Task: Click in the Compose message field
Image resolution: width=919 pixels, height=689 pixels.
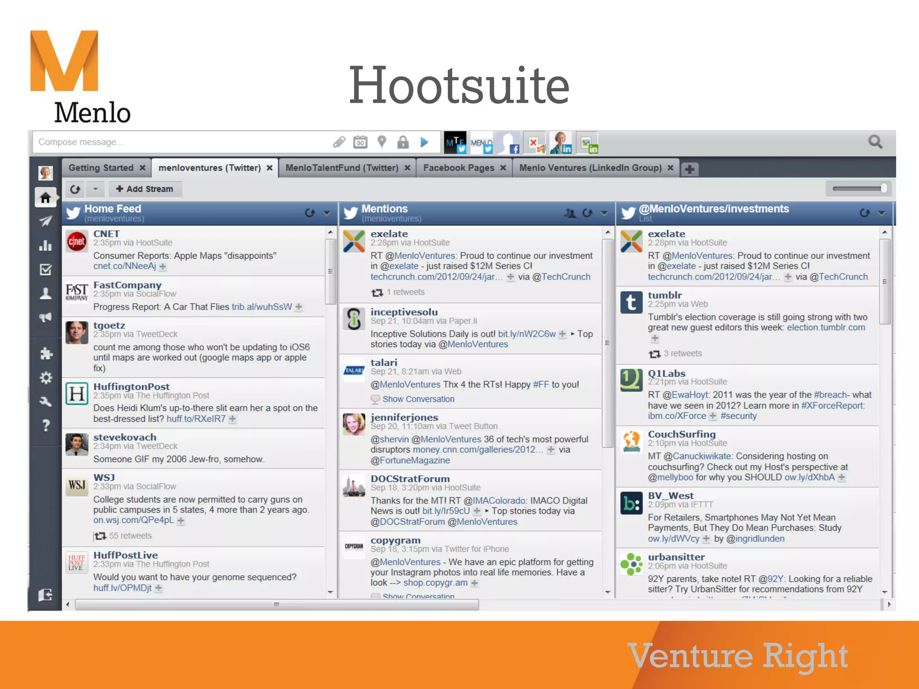Action: [x=179, y=142]
